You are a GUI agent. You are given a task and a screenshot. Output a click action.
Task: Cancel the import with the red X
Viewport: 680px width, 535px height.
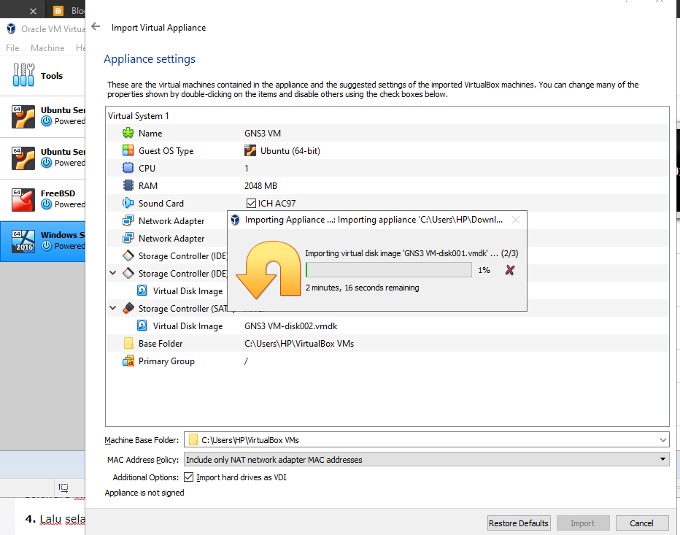coord(510,270)
